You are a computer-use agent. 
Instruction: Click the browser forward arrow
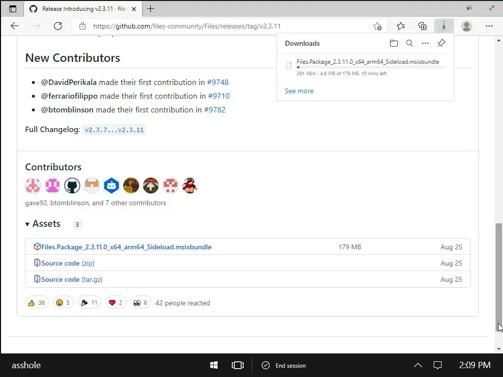pyautogui.click(x=36, y=26)
